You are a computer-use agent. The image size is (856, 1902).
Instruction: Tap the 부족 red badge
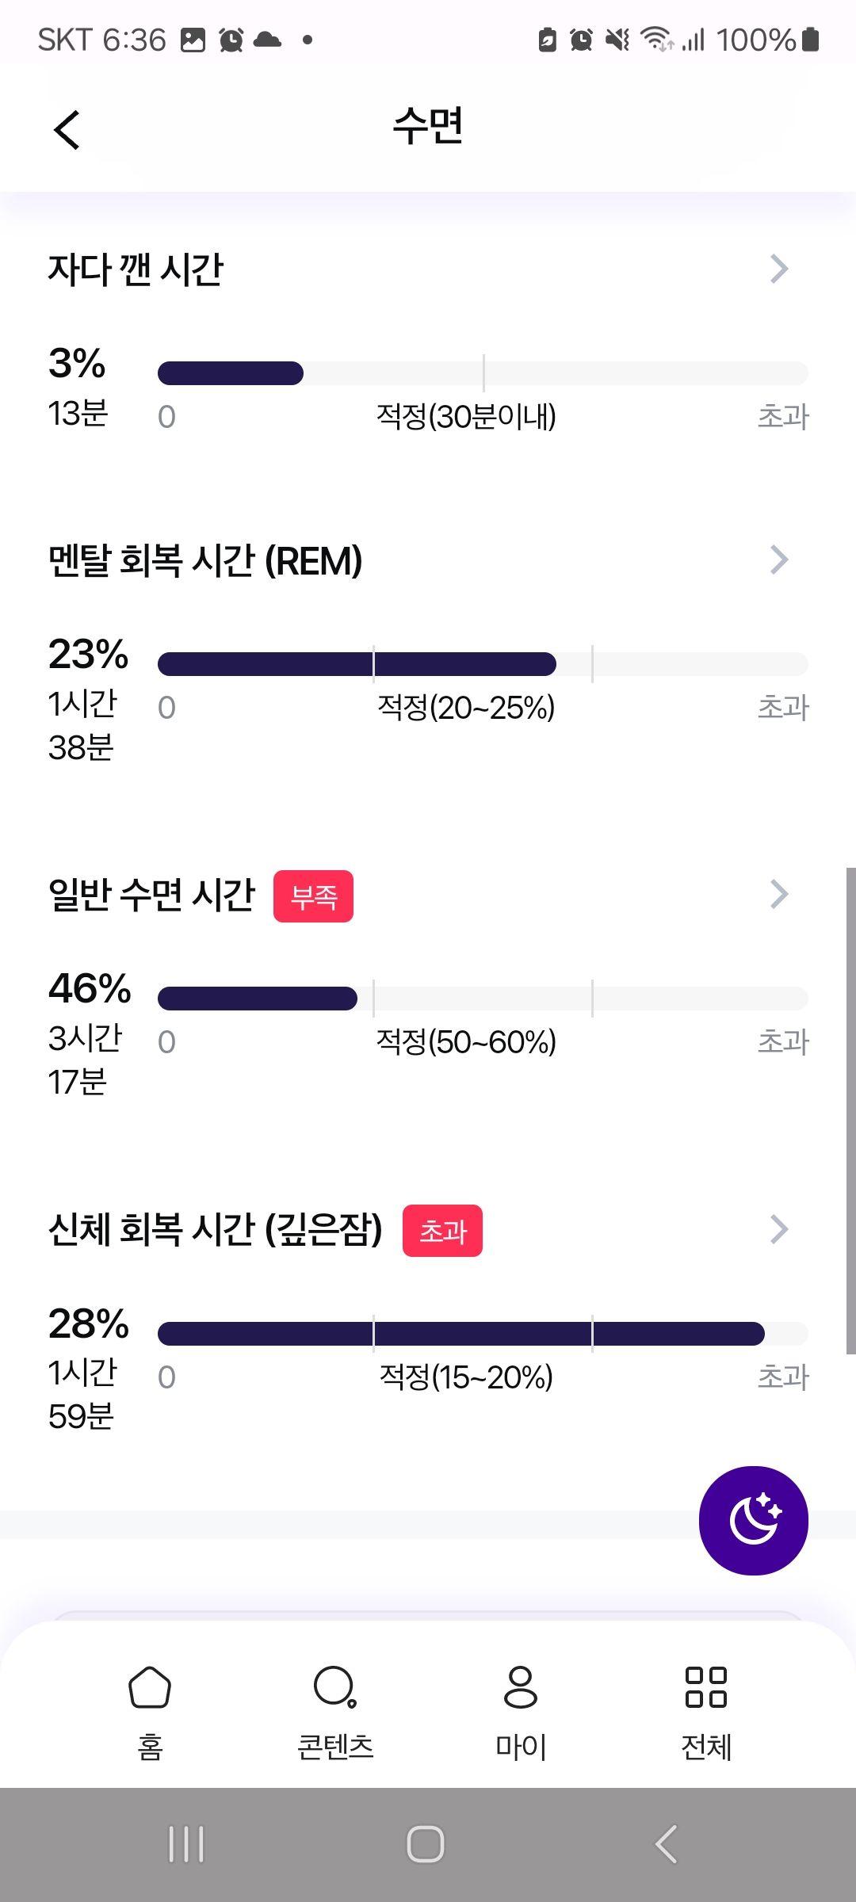click(x=313, y=896)
